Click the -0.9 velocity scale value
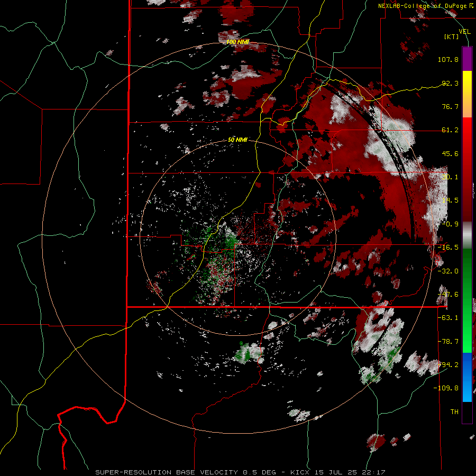Screen dimensions: 476x476 [450, 224]
